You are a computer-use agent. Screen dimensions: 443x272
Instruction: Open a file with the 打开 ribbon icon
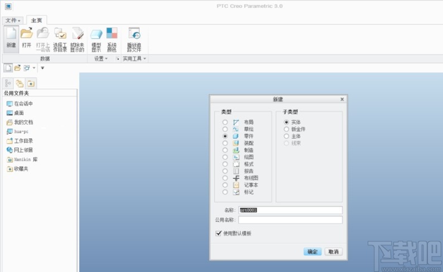[x=27, y=33]
